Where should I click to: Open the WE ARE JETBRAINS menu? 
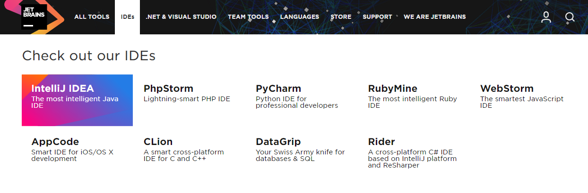pyautogui.click(x=434, y=17)
